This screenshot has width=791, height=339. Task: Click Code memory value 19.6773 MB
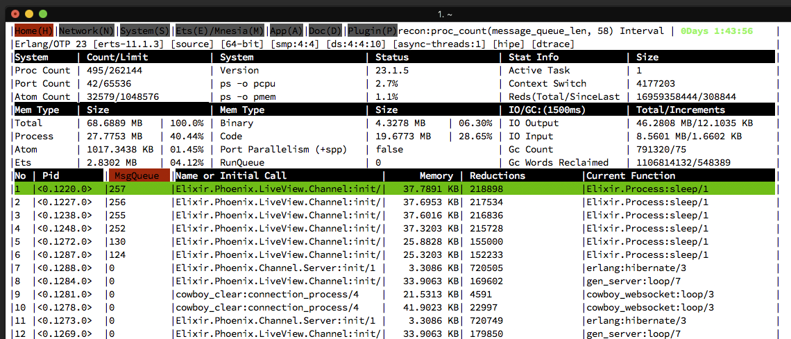tap(404, 136)
